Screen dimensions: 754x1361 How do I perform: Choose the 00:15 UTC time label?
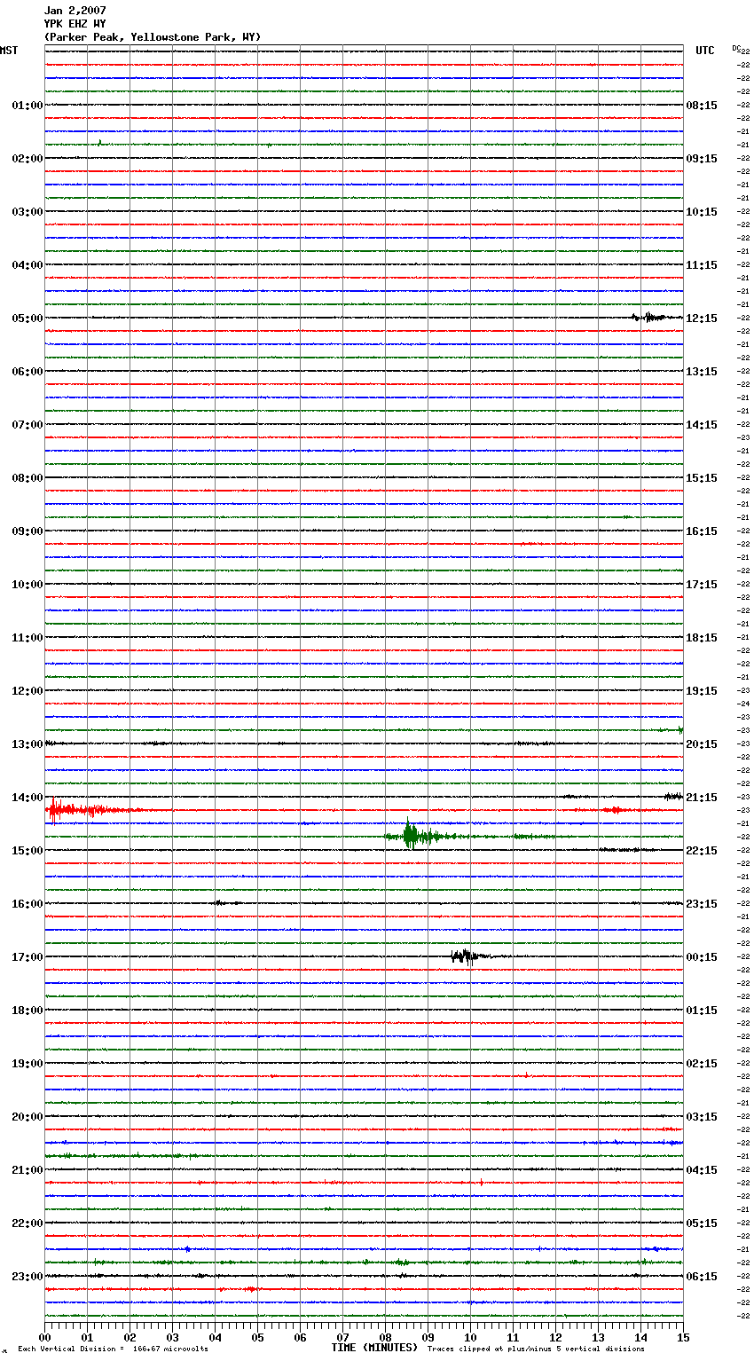click(x=702, y=957)
